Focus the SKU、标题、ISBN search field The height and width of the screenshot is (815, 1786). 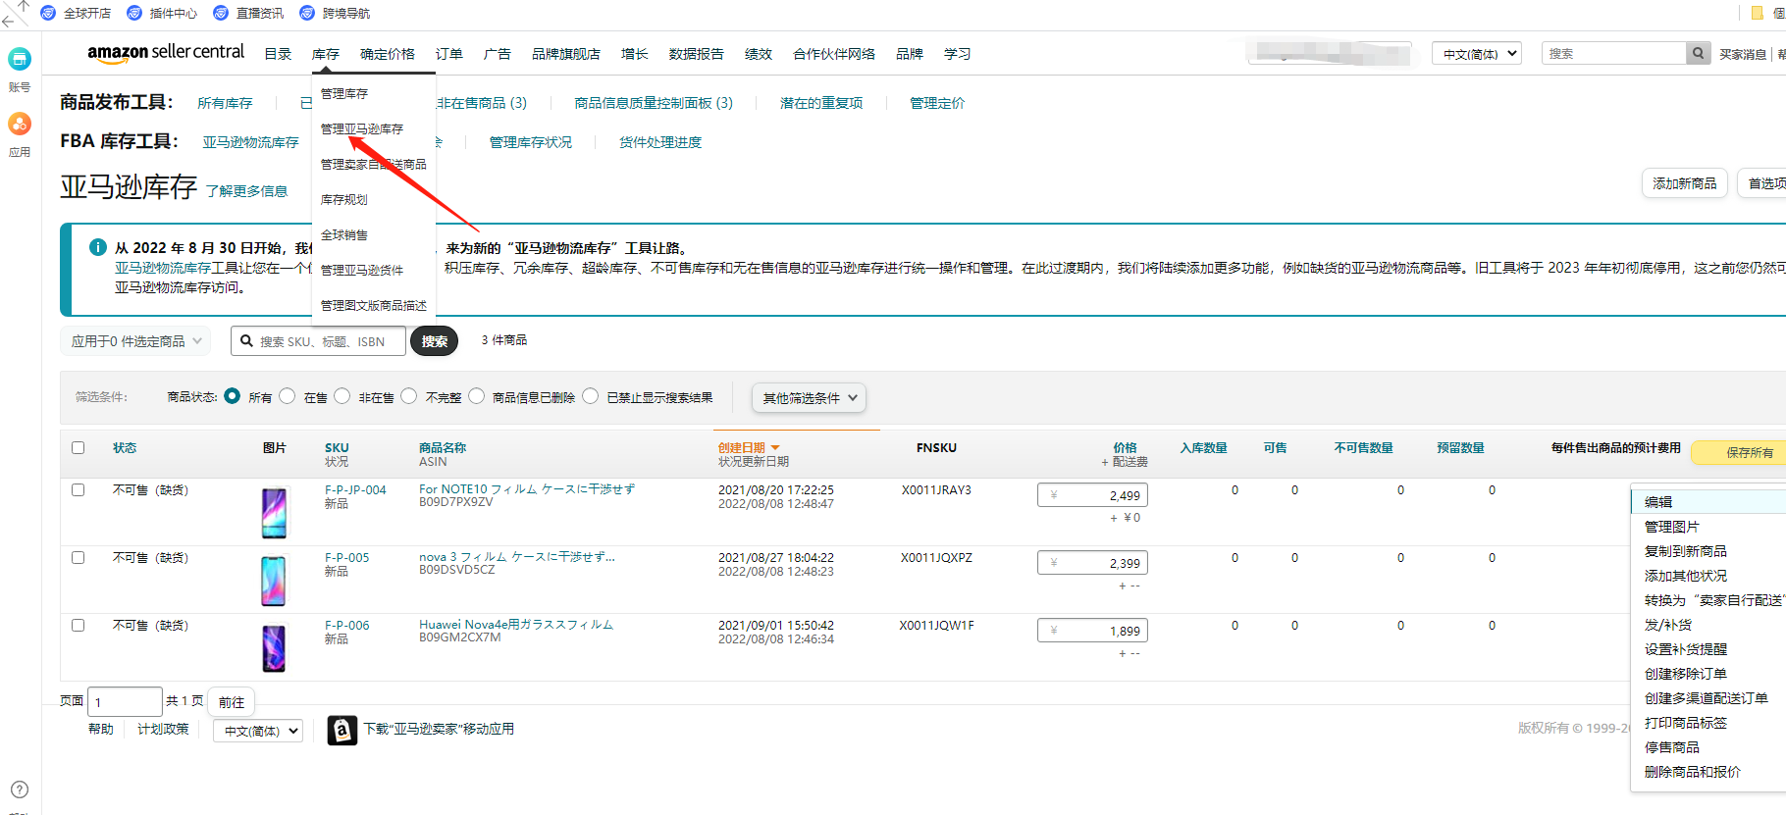coord(319,341)
